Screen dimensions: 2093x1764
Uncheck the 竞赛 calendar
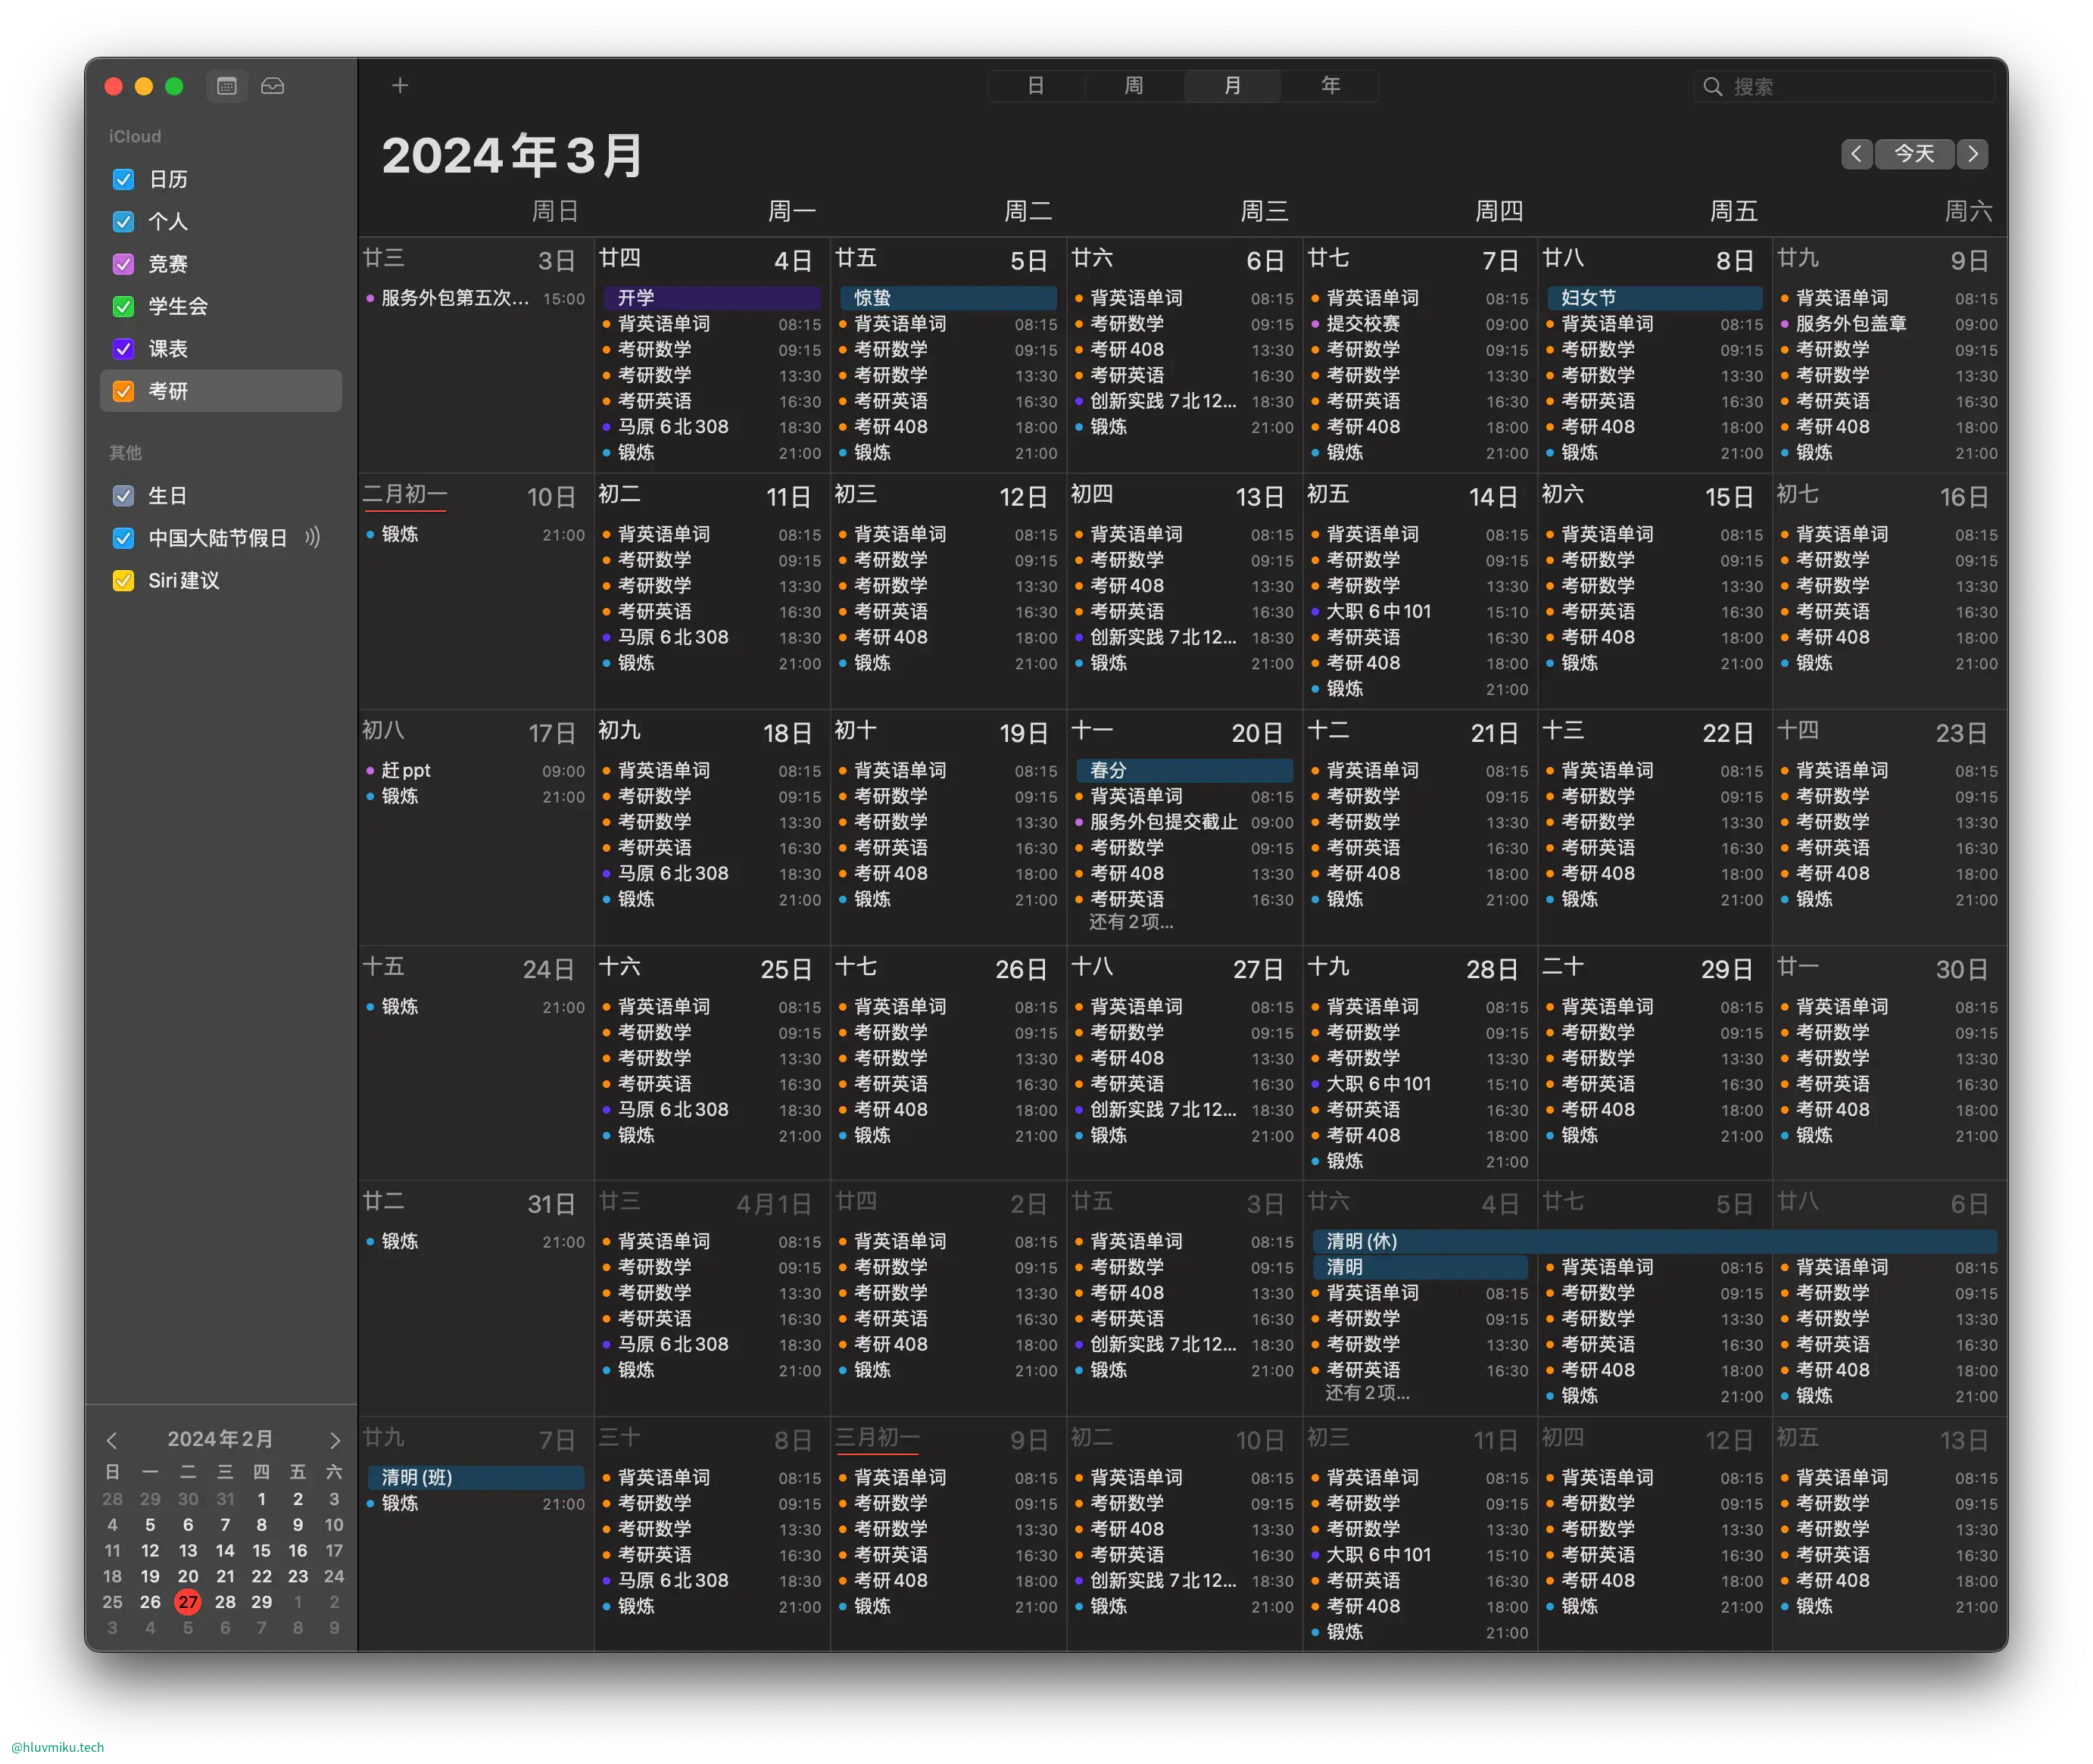coord(124,264)
